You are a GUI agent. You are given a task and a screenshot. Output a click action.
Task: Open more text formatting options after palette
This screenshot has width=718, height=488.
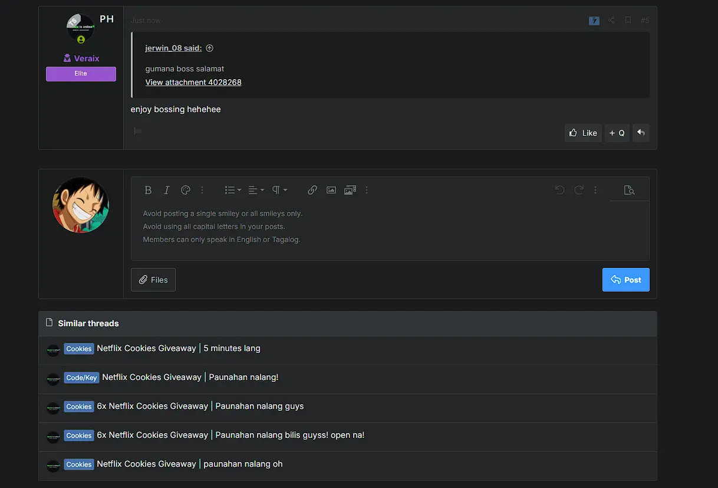coord(202,190)
